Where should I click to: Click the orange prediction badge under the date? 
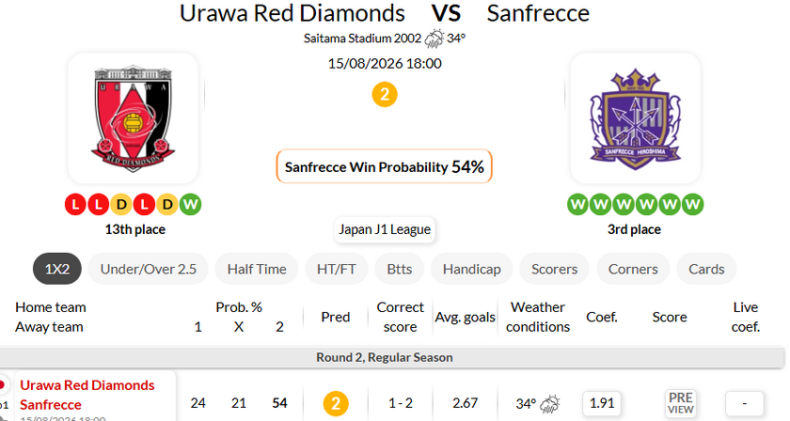385,95
